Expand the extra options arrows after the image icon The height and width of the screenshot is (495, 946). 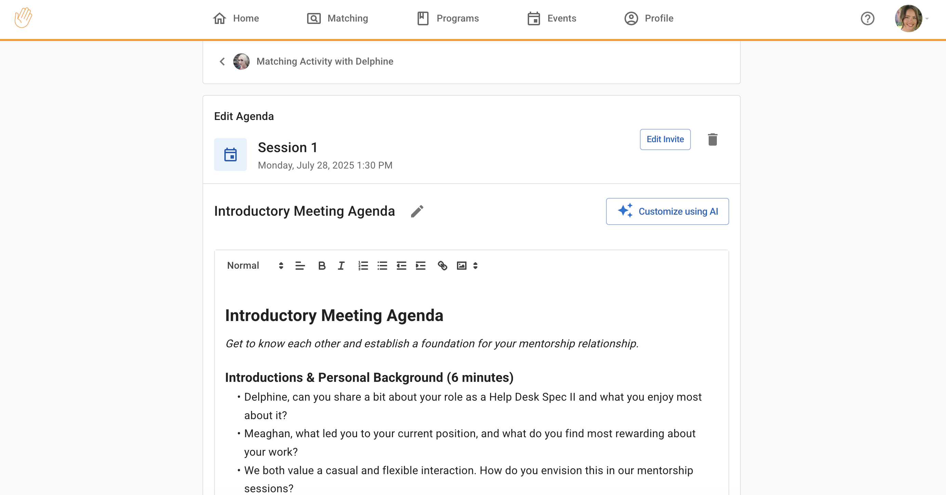tap(475, 265)
